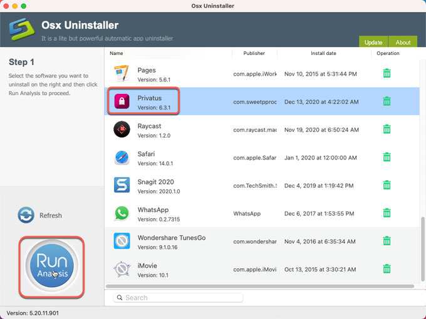This screenshot has height=319, width=426.
Task: Click 'Jan 1, 2020 at 12:00:00 AM' date
Action: pyautogui.click(x=321, y=158)
